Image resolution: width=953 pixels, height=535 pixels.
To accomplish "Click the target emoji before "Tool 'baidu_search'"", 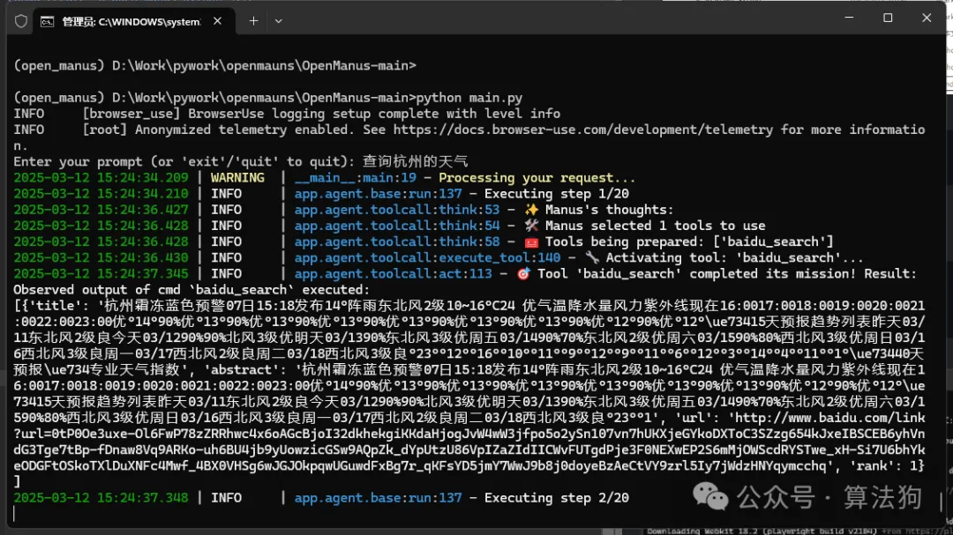I will [523, 274].
